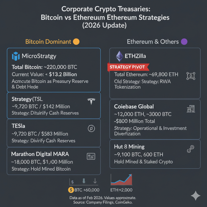207x207 pixels.
Task: Open the chart screen icon in Marathon Digital card
Action: [x=91, y=156]
